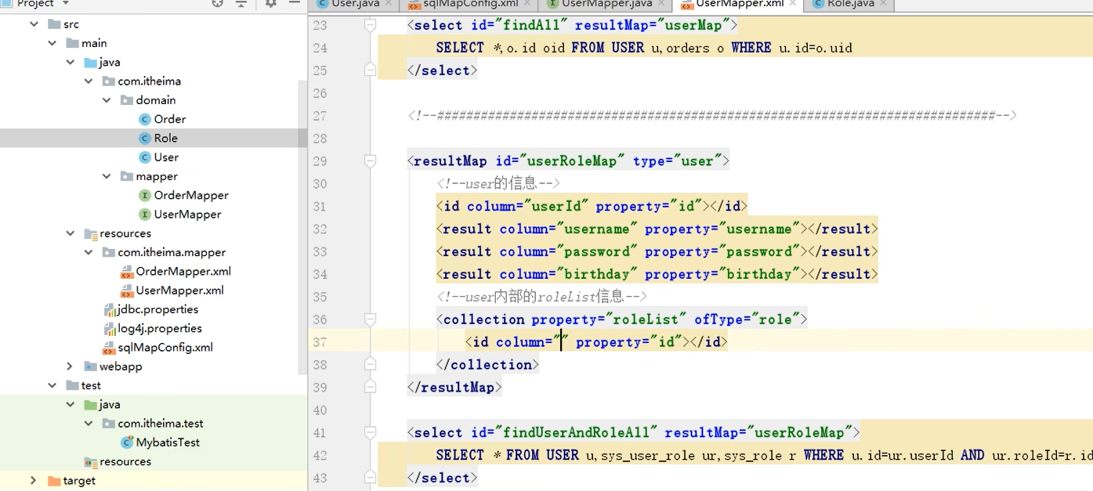Collapse the userRoleMap resultMap code fold
The width and height of the screenshot is (1093, 491).
click(x=370, y=160)
